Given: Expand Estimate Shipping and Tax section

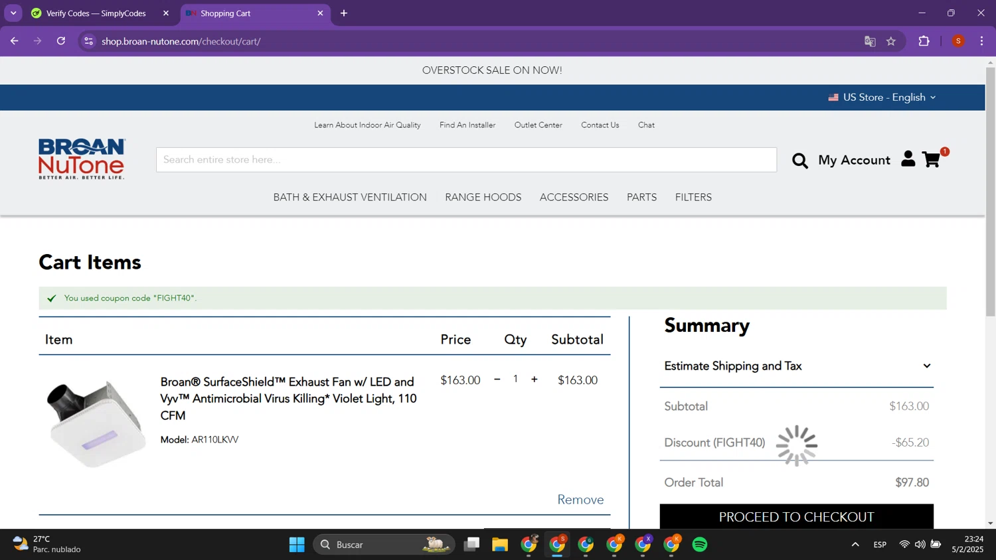Looking at the screenshot, I should coord(797,366).
